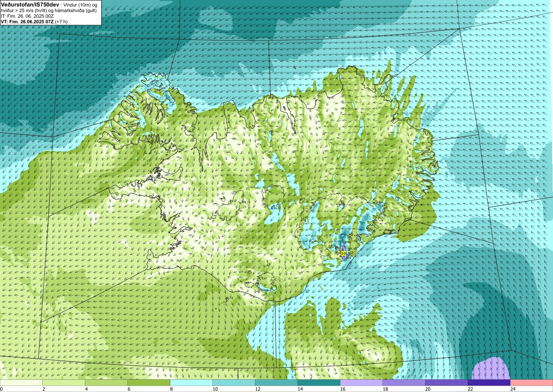
Task: Click the legend scale label 24
Action: (x=512, y=389)
